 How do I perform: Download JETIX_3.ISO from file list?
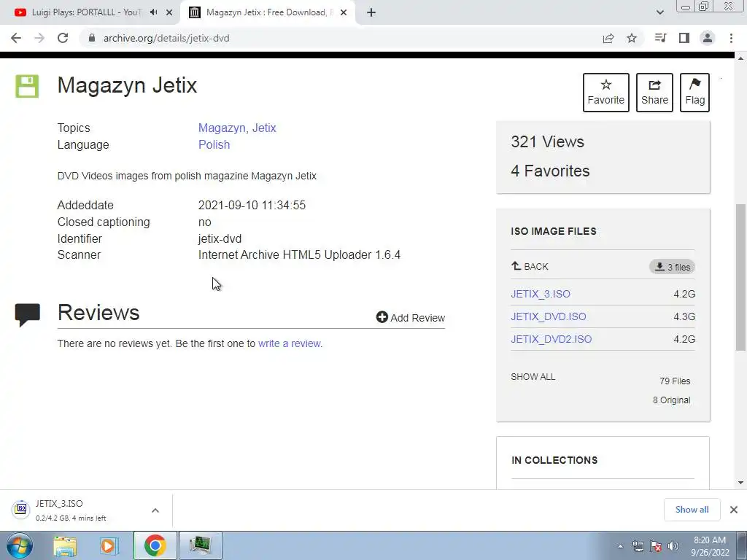point(541,294)
